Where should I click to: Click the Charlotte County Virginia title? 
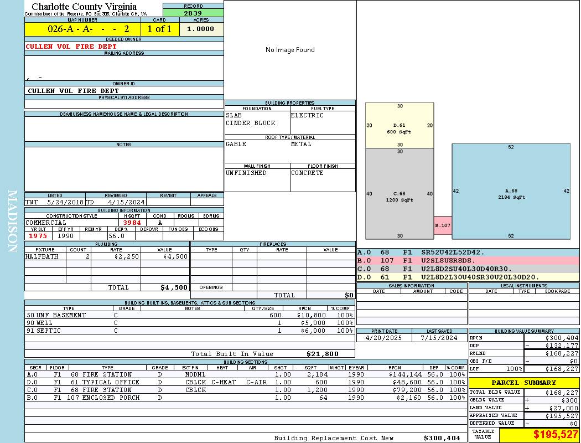84,7
